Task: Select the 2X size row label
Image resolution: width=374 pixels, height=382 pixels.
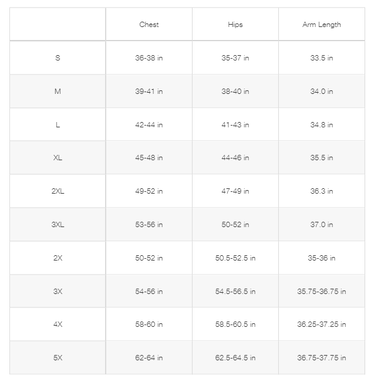Action: tap(58, 258)
